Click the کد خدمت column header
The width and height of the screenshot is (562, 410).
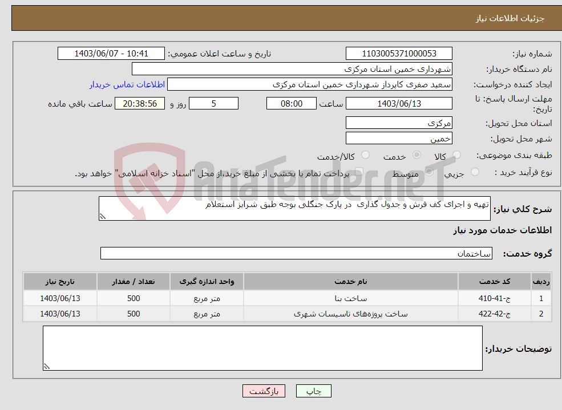[495, 282]
